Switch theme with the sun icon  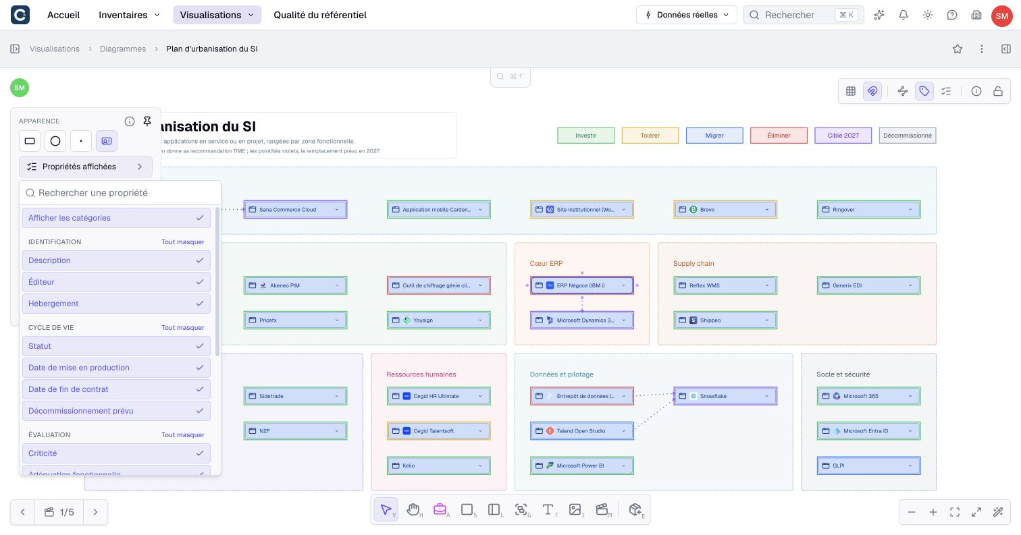928,15
